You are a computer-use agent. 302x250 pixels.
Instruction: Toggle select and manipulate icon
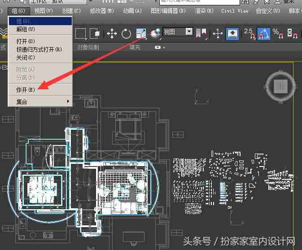[218, 34]
